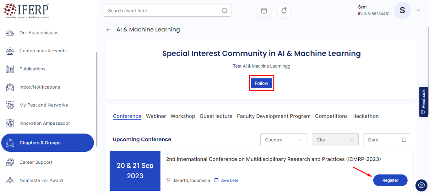Go back using the left arrow

pyautogui.click(x=109, y=30)
